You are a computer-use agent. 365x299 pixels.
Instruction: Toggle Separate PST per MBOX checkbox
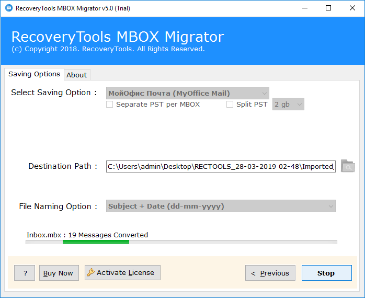click(x=109, y=104)
